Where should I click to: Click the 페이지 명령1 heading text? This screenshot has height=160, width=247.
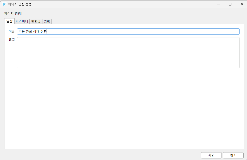pyautogui.click(x=13, y=14)
